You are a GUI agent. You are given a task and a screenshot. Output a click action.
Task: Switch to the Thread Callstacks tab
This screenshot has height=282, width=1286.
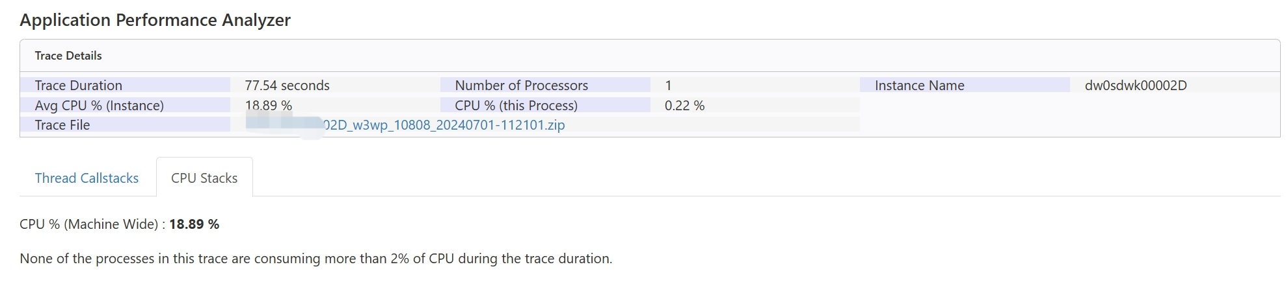87,178
